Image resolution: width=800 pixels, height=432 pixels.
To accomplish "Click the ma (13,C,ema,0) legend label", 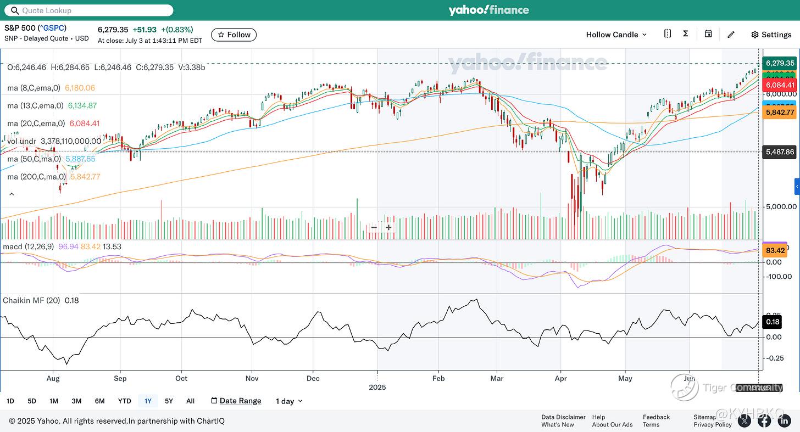I will coord(36,106).
